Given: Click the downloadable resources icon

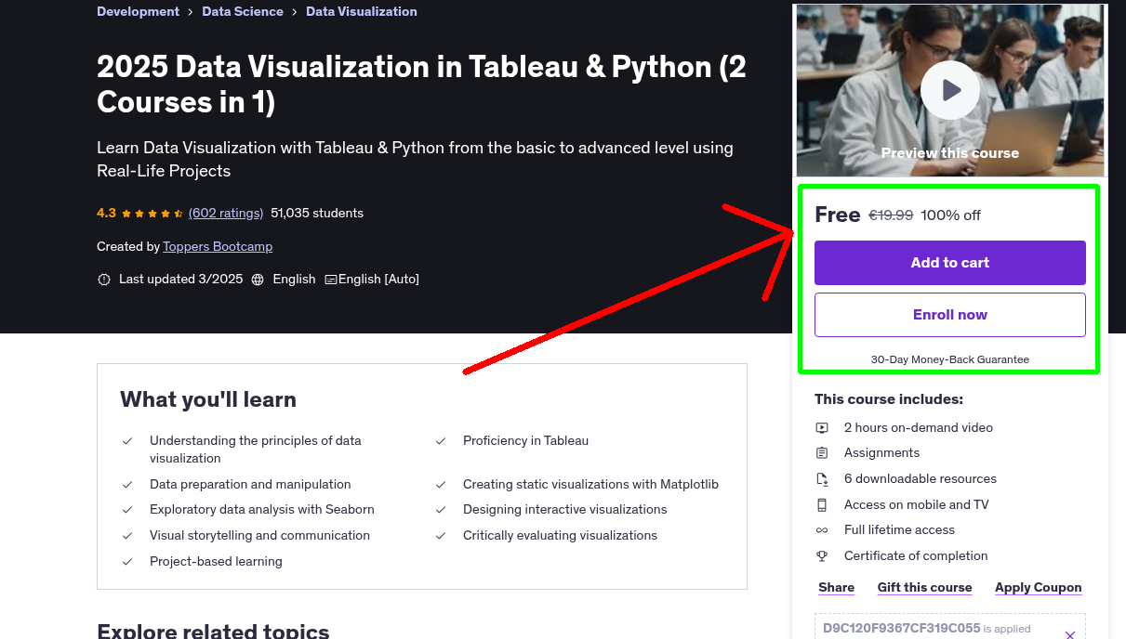Looking at the screenshot, I should [822, 478].
